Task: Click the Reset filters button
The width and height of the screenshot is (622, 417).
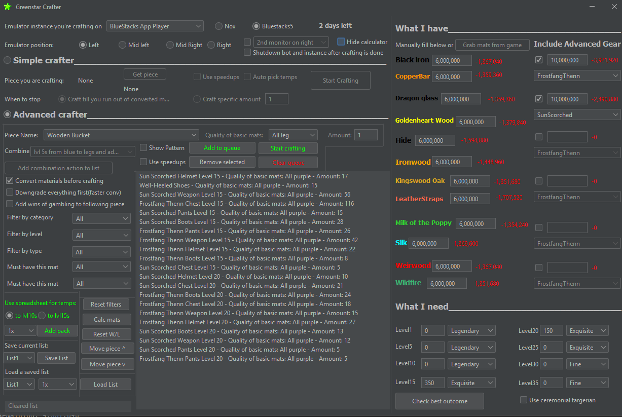Action: click(106, 304)
